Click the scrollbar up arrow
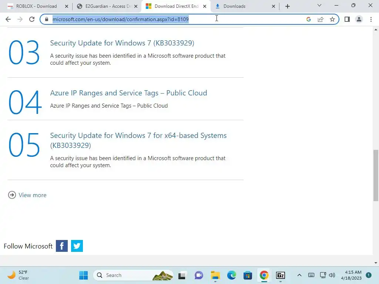Screen dimensions: 379x284 376,30
